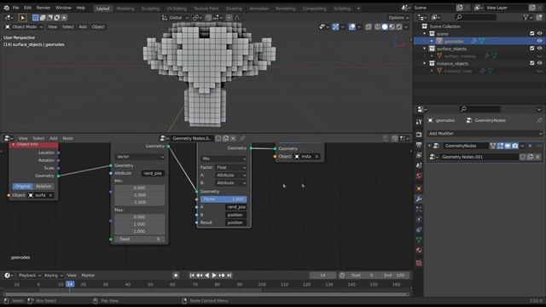Hide surface_objects collection with eye icon

tap(540, 49)
